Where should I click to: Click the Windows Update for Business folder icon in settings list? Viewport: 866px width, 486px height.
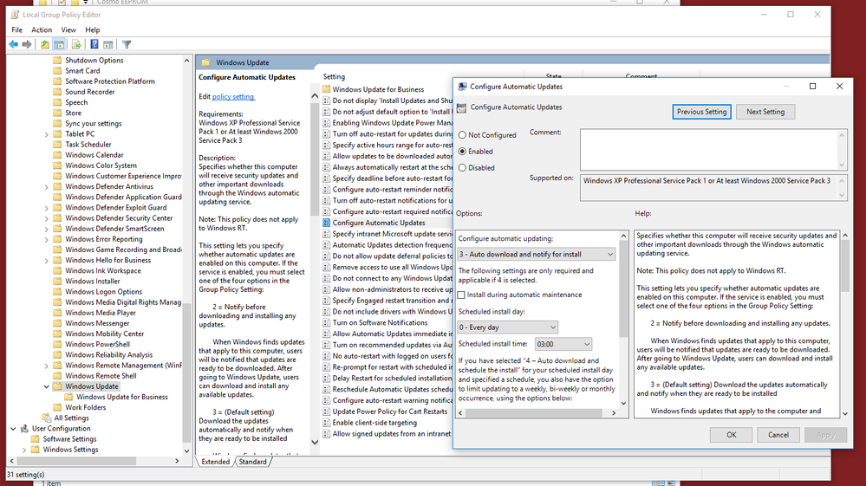pos(327,89)
